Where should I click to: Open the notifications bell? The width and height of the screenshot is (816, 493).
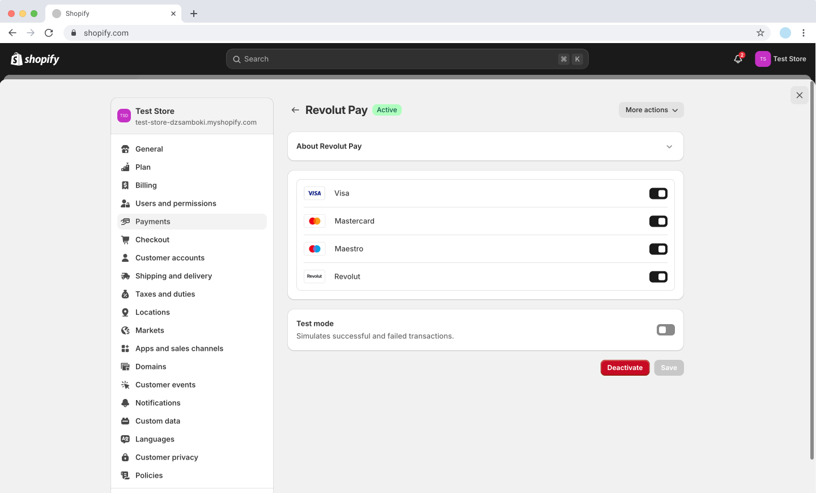click(738, 59)
